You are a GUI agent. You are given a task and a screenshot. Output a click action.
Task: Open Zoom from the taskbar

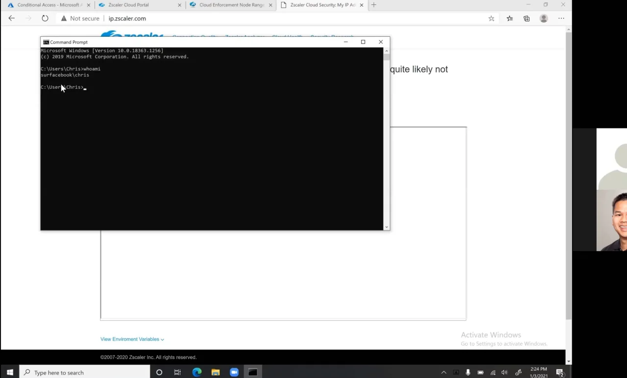(x=234, y=372)
